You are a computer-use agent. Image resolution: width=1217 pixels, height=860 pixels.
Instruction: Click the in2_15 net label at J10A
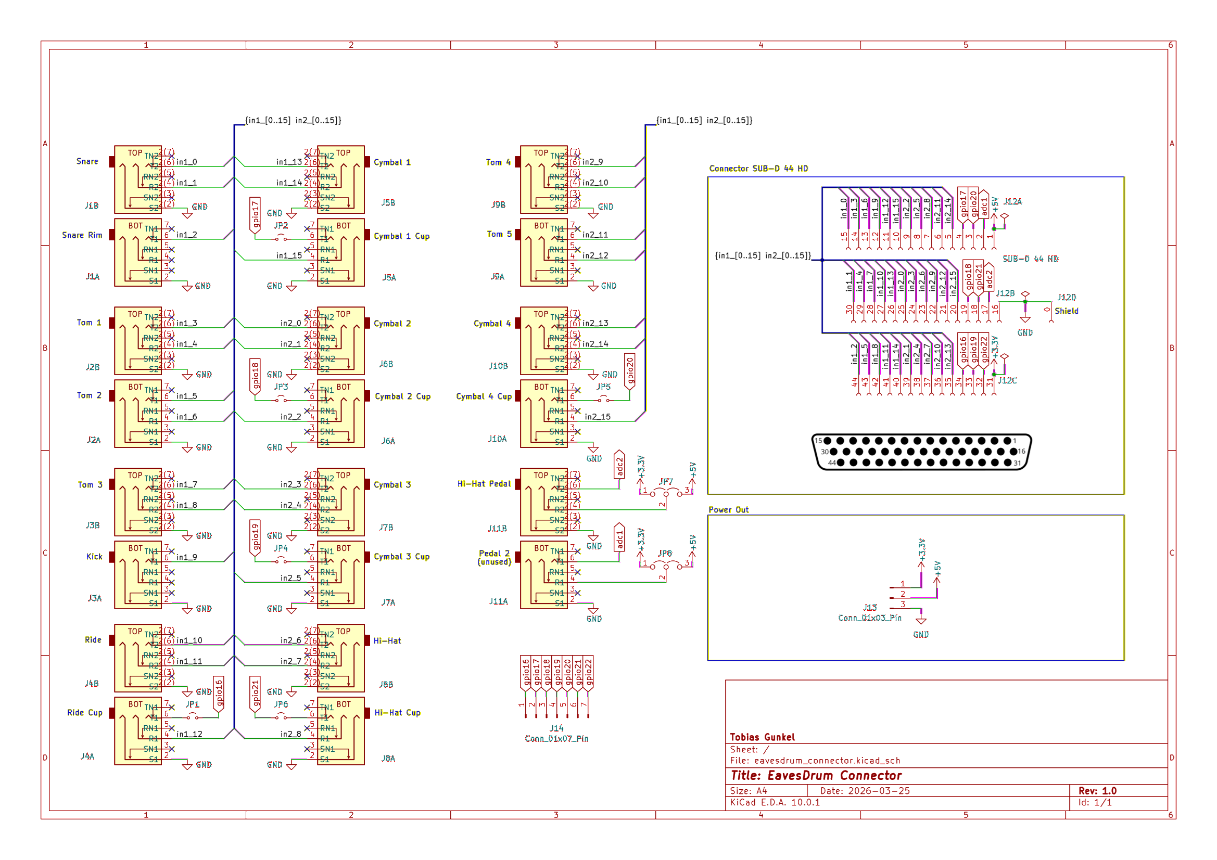(598, 417)
